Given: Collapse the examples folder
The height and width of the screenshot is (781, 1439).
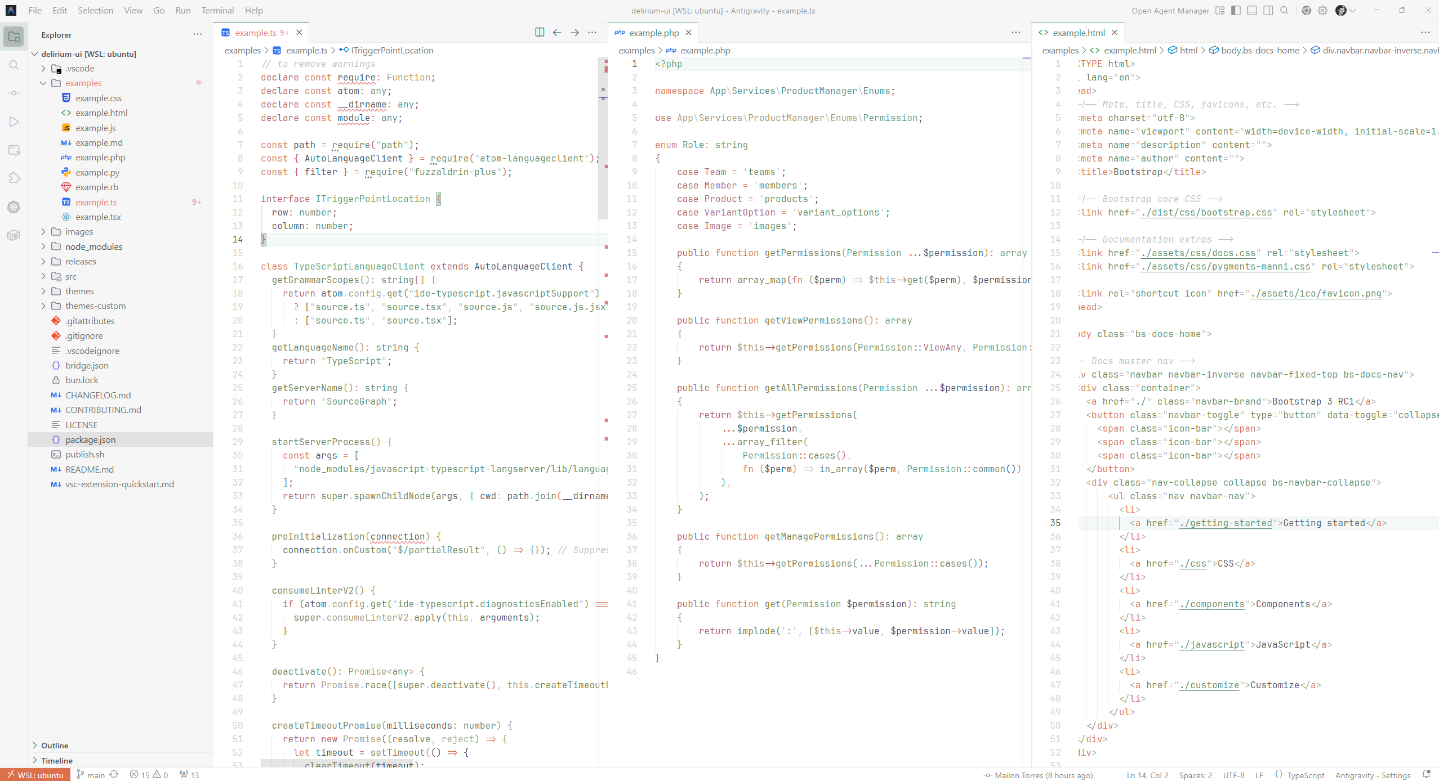Looking at the screenshot, I should click(83, 83).
